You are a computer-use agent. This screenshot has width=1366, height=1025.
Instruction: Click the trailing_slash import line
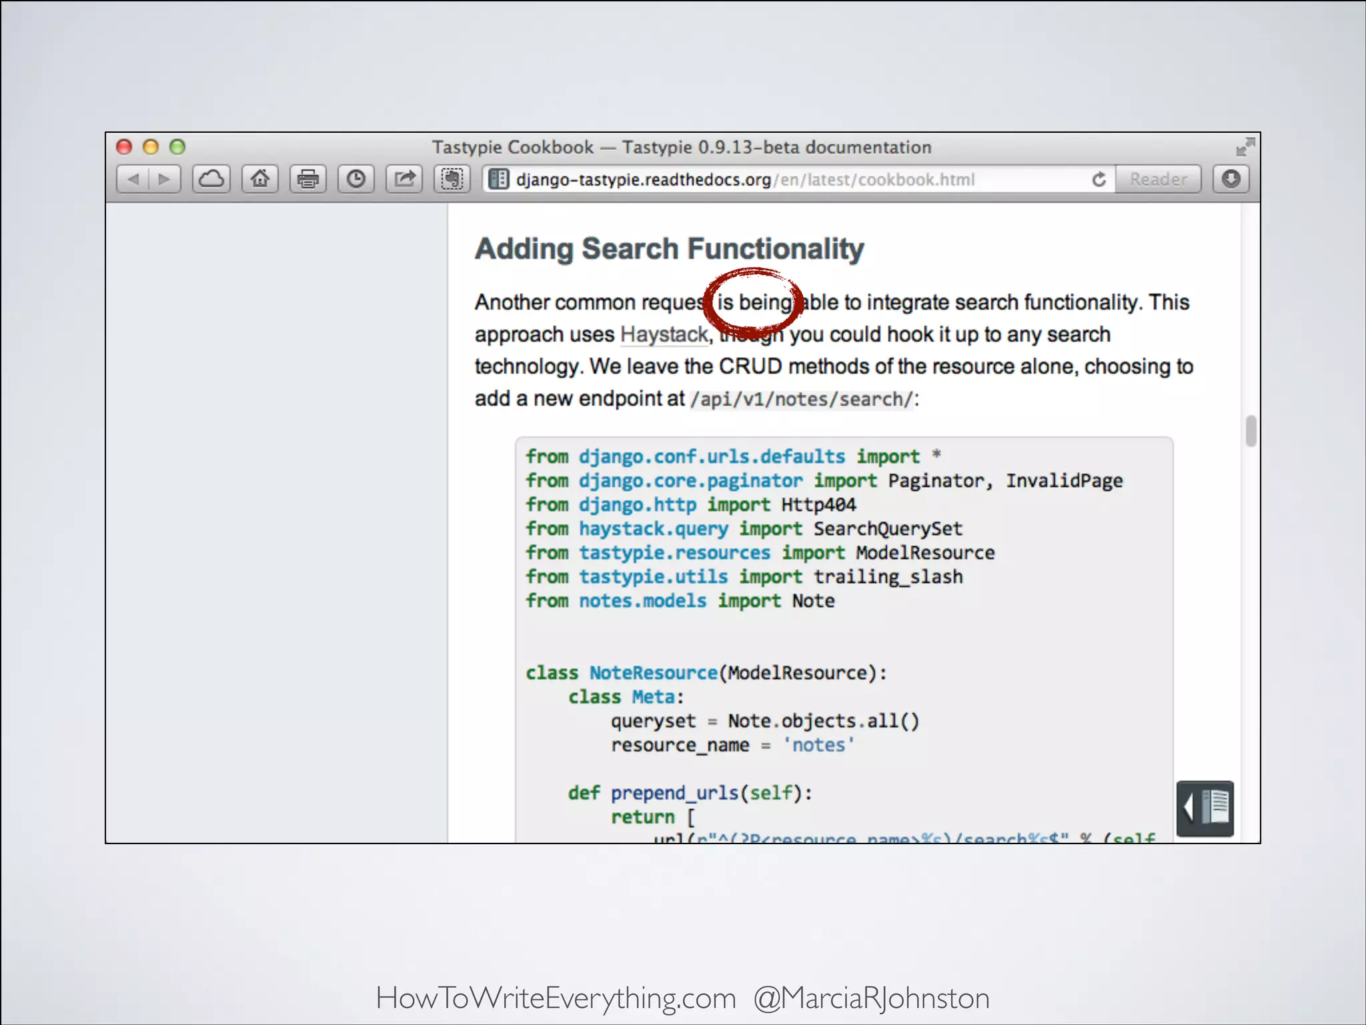pos(744,577)
